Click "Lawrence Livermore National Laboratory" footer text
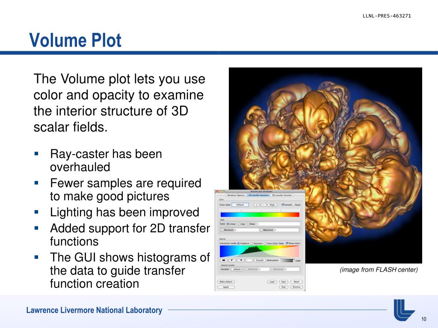 [x=94, y=310]
